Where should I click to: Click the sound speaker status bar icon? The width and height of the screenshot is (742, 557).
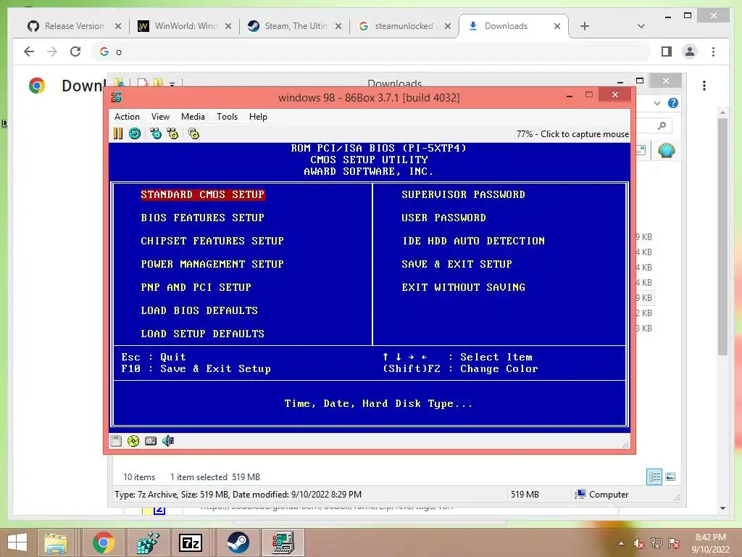(168, 441)
